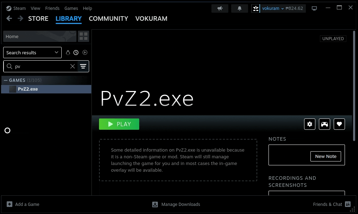Click the game page vertical scrollbar
Screen dimensions: 358x214
pos(354,86)
